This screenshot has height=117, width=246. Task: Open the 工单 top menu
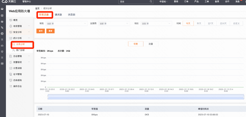(x=207, y=1)
